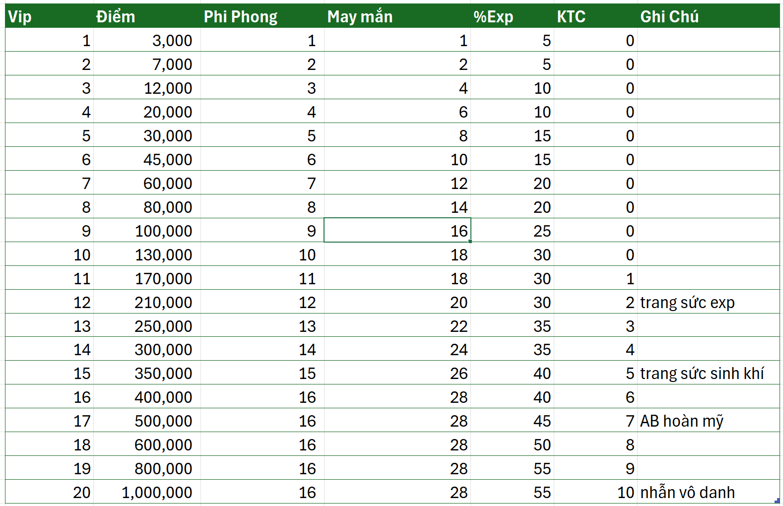The image size is (783, 506).
Task: Click the table resize handle at bottom-right corner
Action: click(777, 501)
